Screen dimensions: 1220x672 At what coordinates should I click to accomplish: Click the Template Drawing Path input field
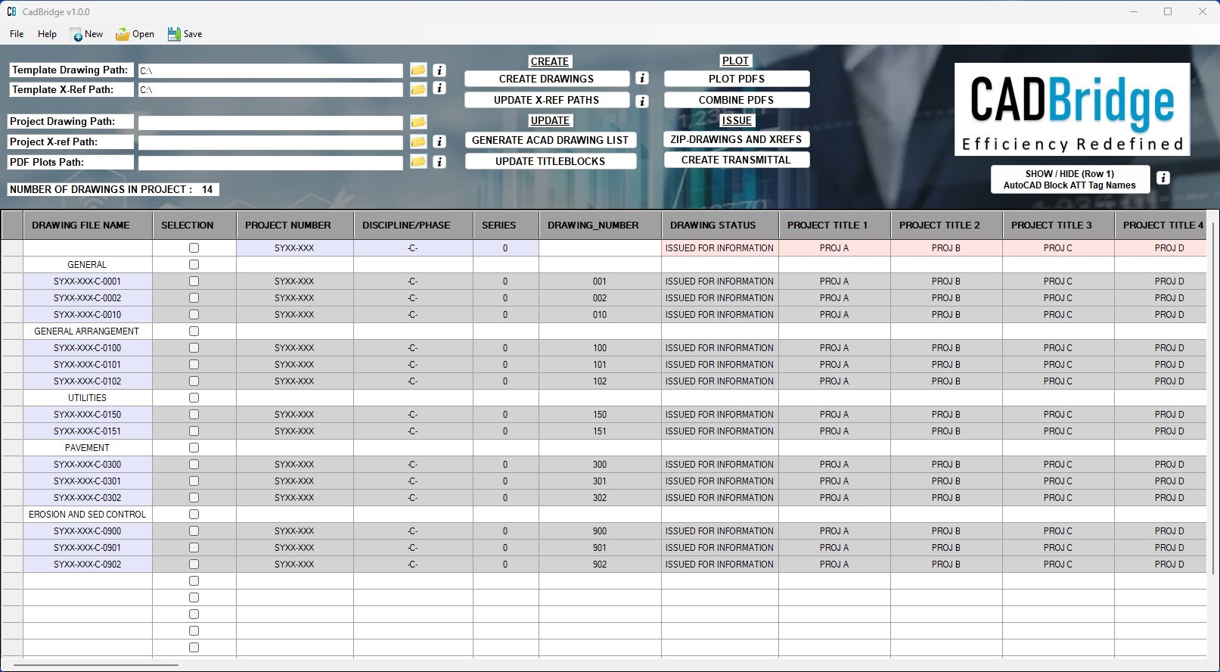(270, 70)
